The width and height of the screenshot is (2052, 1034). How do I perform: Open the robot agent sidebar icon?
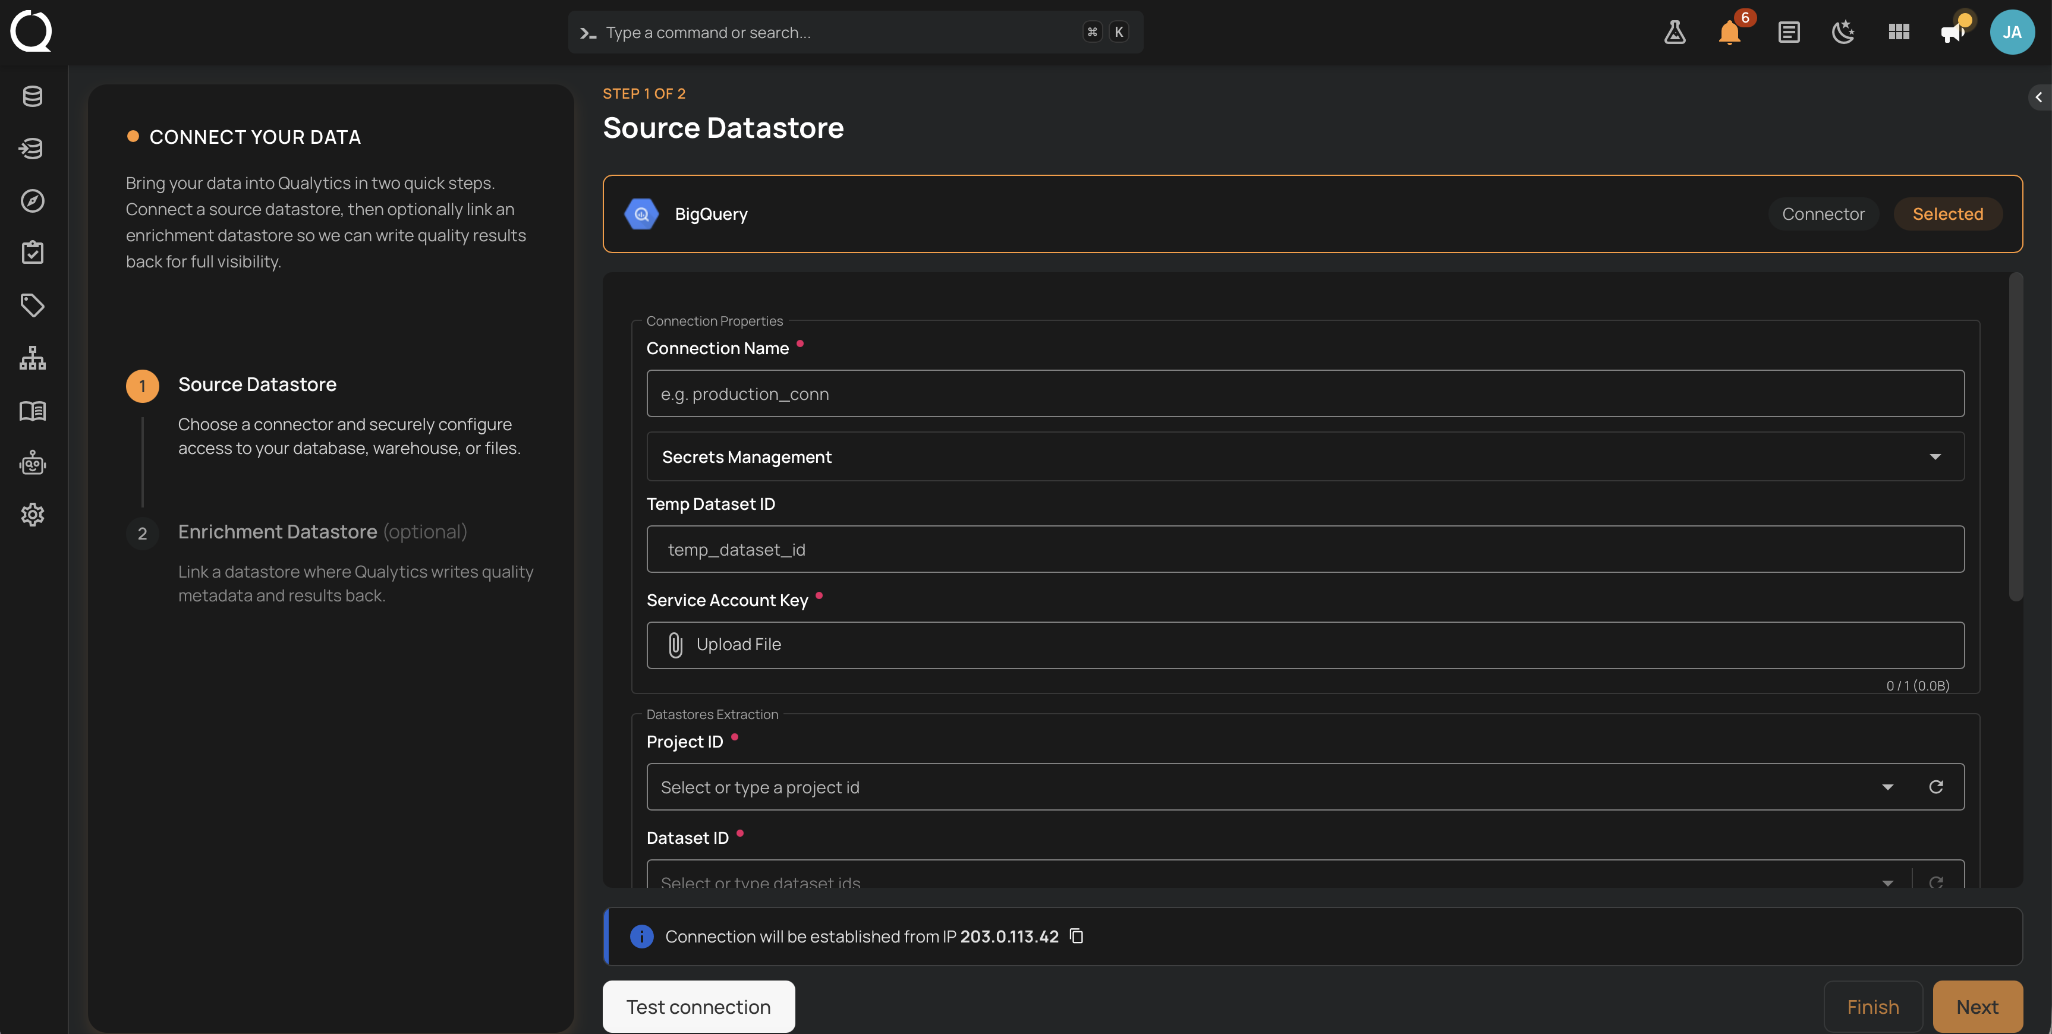33,463
